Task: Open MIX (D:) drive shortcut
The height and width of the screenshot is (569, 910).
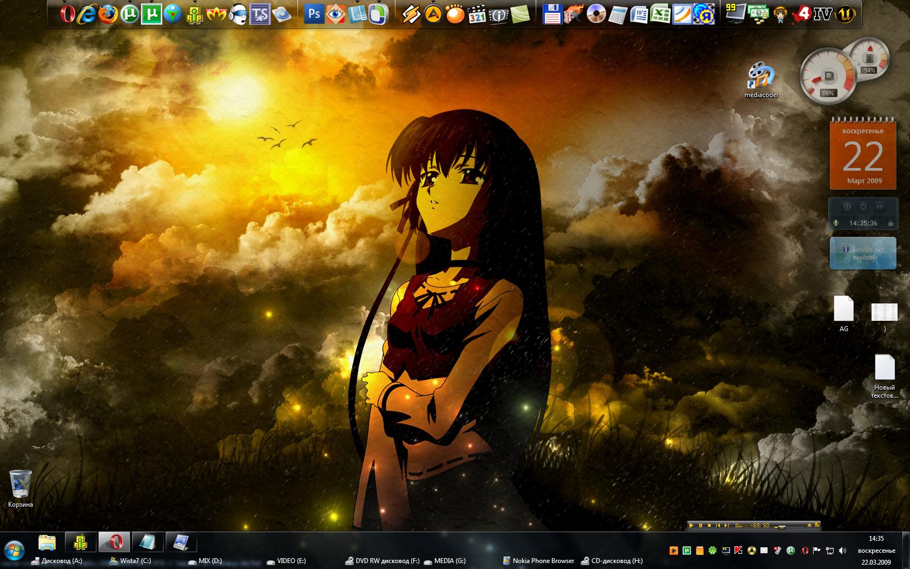Action: 205,561
